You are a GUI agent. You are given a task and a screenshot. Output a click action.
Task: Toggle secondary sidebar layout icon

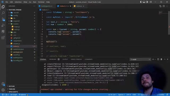click(x=147, y=2)
